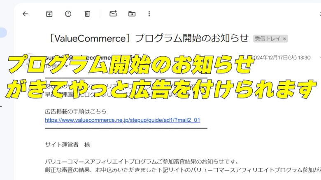Screen dimensions: 321x180
Task: Click the 広告掲載の手順はこちら text
Action: coord(76,111)
